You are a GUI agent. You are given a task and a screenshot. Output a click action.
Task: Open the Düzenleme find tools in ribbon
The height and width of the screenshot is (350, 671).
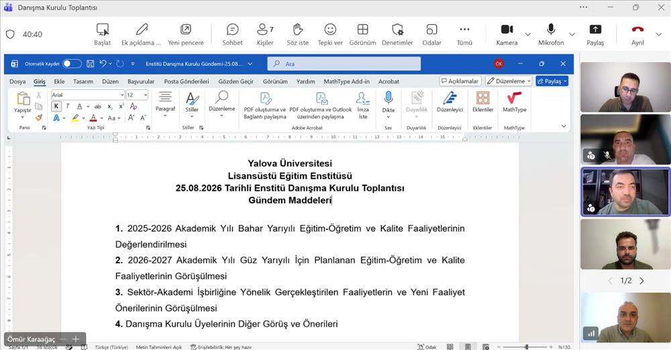click(221, 104)
